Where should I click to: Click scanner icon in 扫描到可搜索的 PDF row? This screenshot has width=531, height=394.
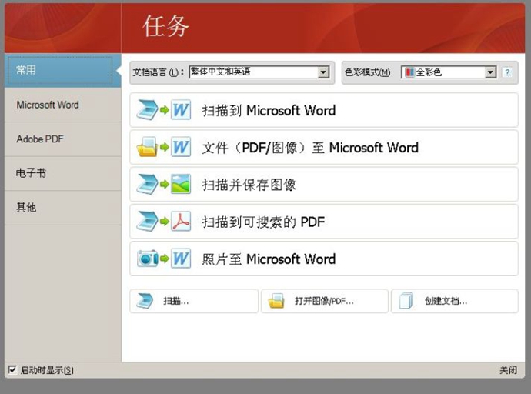[x=147, y=222]
